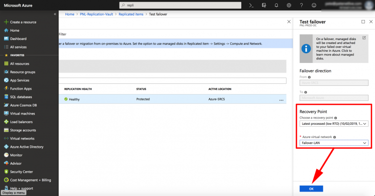375x196 pixels.
Task: Open the notifications bell
Action: (276, 5)
